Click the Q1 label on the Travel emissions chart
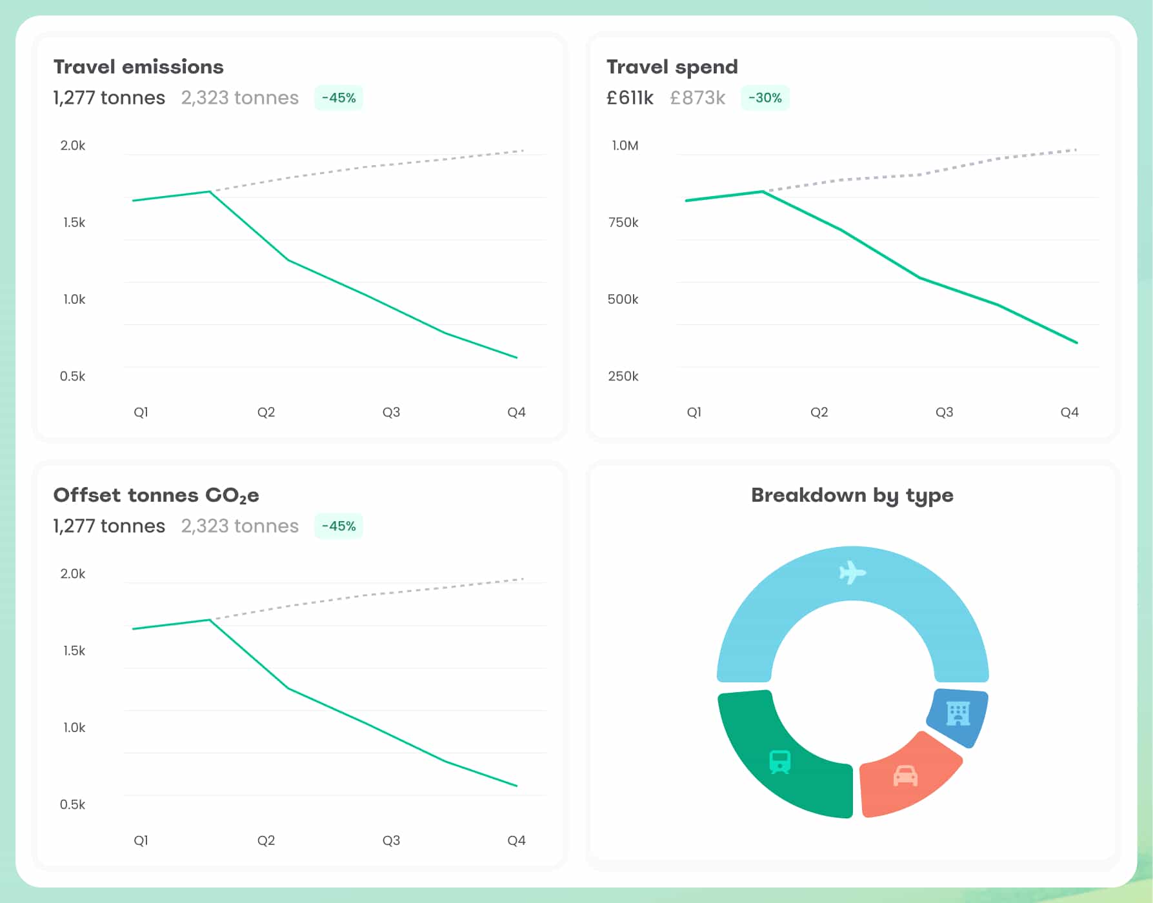 tap(141, 412)
